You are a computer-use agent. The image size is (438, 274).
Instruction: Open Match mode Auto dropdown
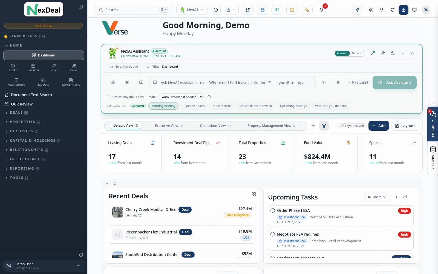[x=181, y=97]
